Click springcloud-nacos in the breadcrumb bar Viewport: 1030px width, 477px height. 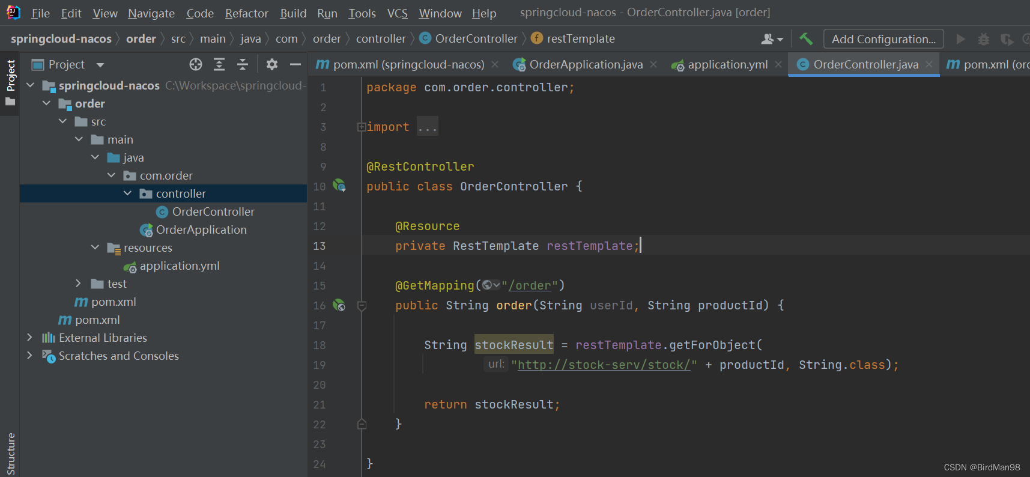point(61,39)
